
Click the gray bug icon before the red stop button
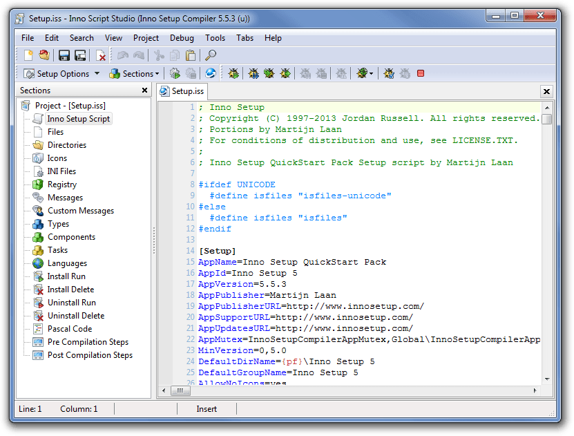405,73
